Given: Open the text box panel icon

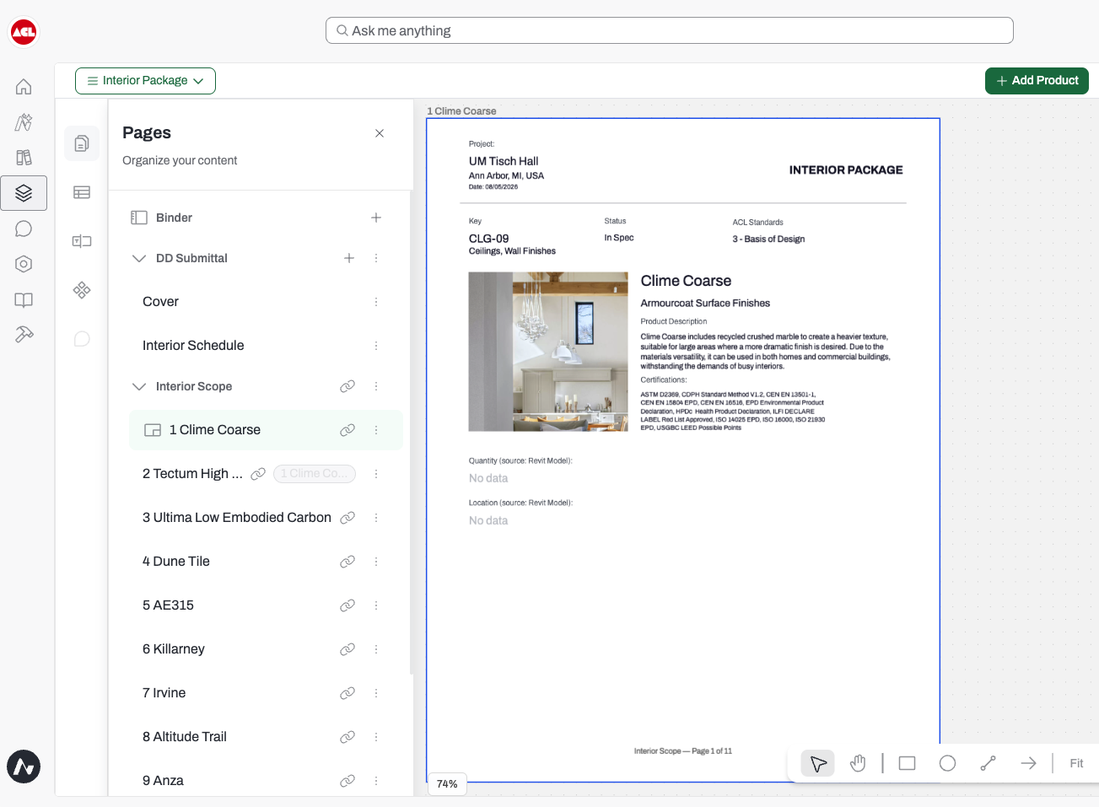Looking at the screenshot, I should (x=82, y=241).
